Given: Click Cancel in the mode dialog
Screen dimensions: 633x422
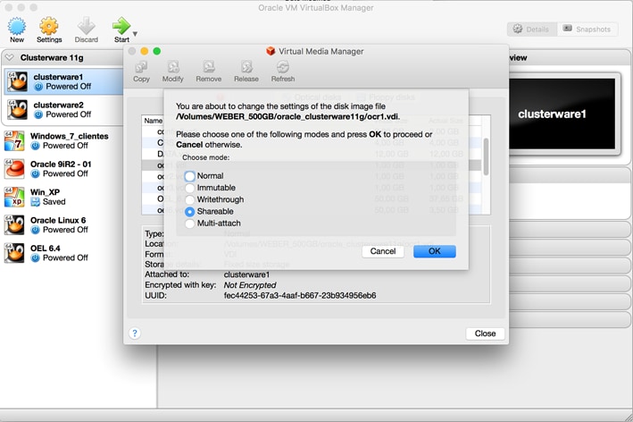Looking at the screenshot, I should [383, 251].
